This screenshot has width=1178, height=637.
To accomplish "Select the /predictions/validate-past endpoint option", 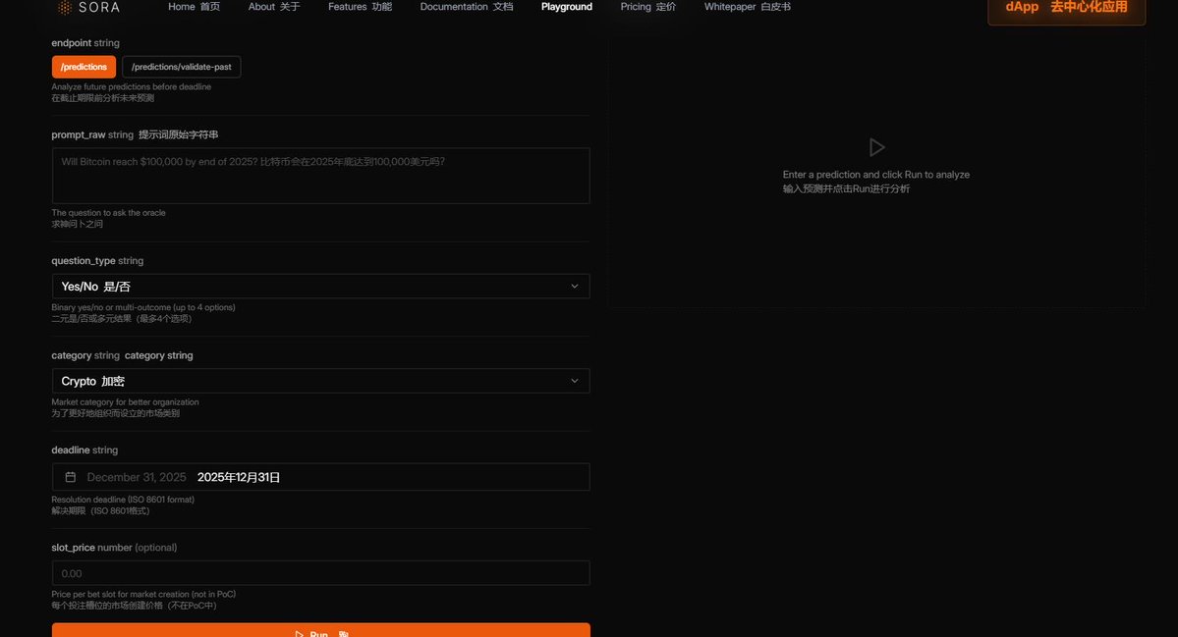I will [x=181, y=67].
